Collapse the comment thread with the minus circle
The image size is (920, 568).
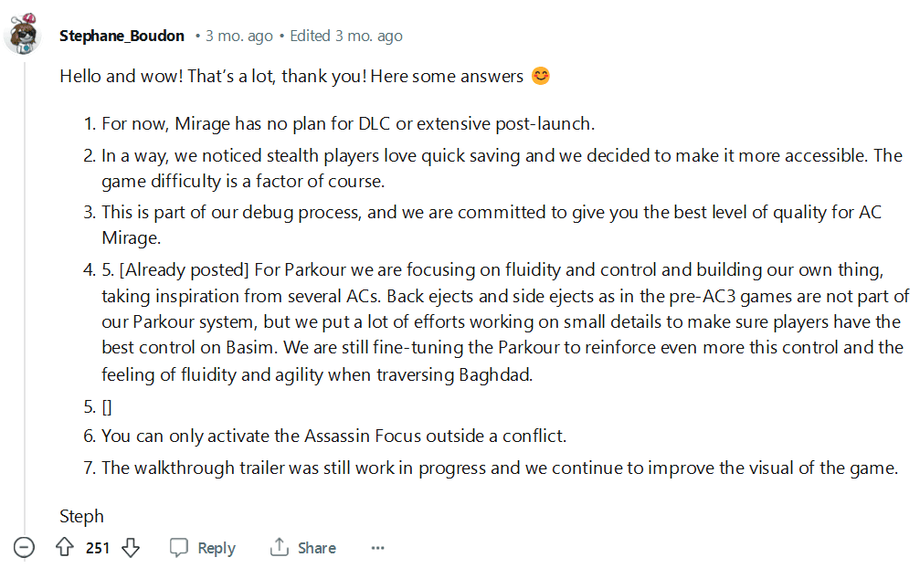click(x=24, y=548)
